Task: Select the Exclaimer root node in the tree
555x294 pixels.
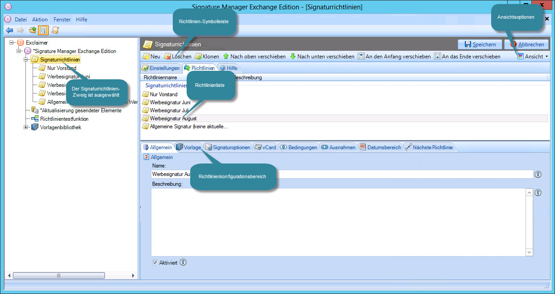Action: coord(37,43)
